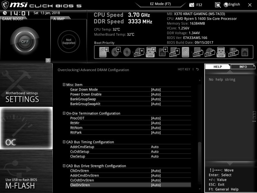The image size is (257, 193).
Task: Open ClkDrvStren [Auto] value
Action: 156,171
